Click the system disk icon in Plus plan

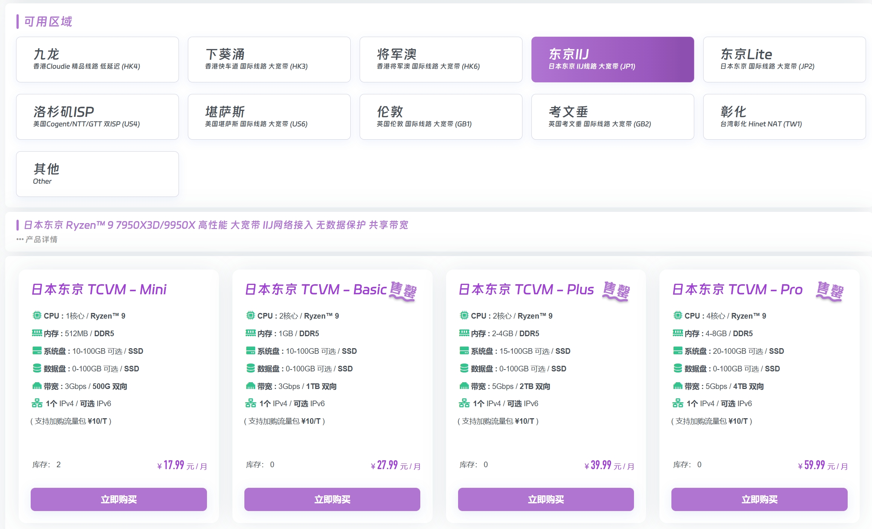(464, 350)
